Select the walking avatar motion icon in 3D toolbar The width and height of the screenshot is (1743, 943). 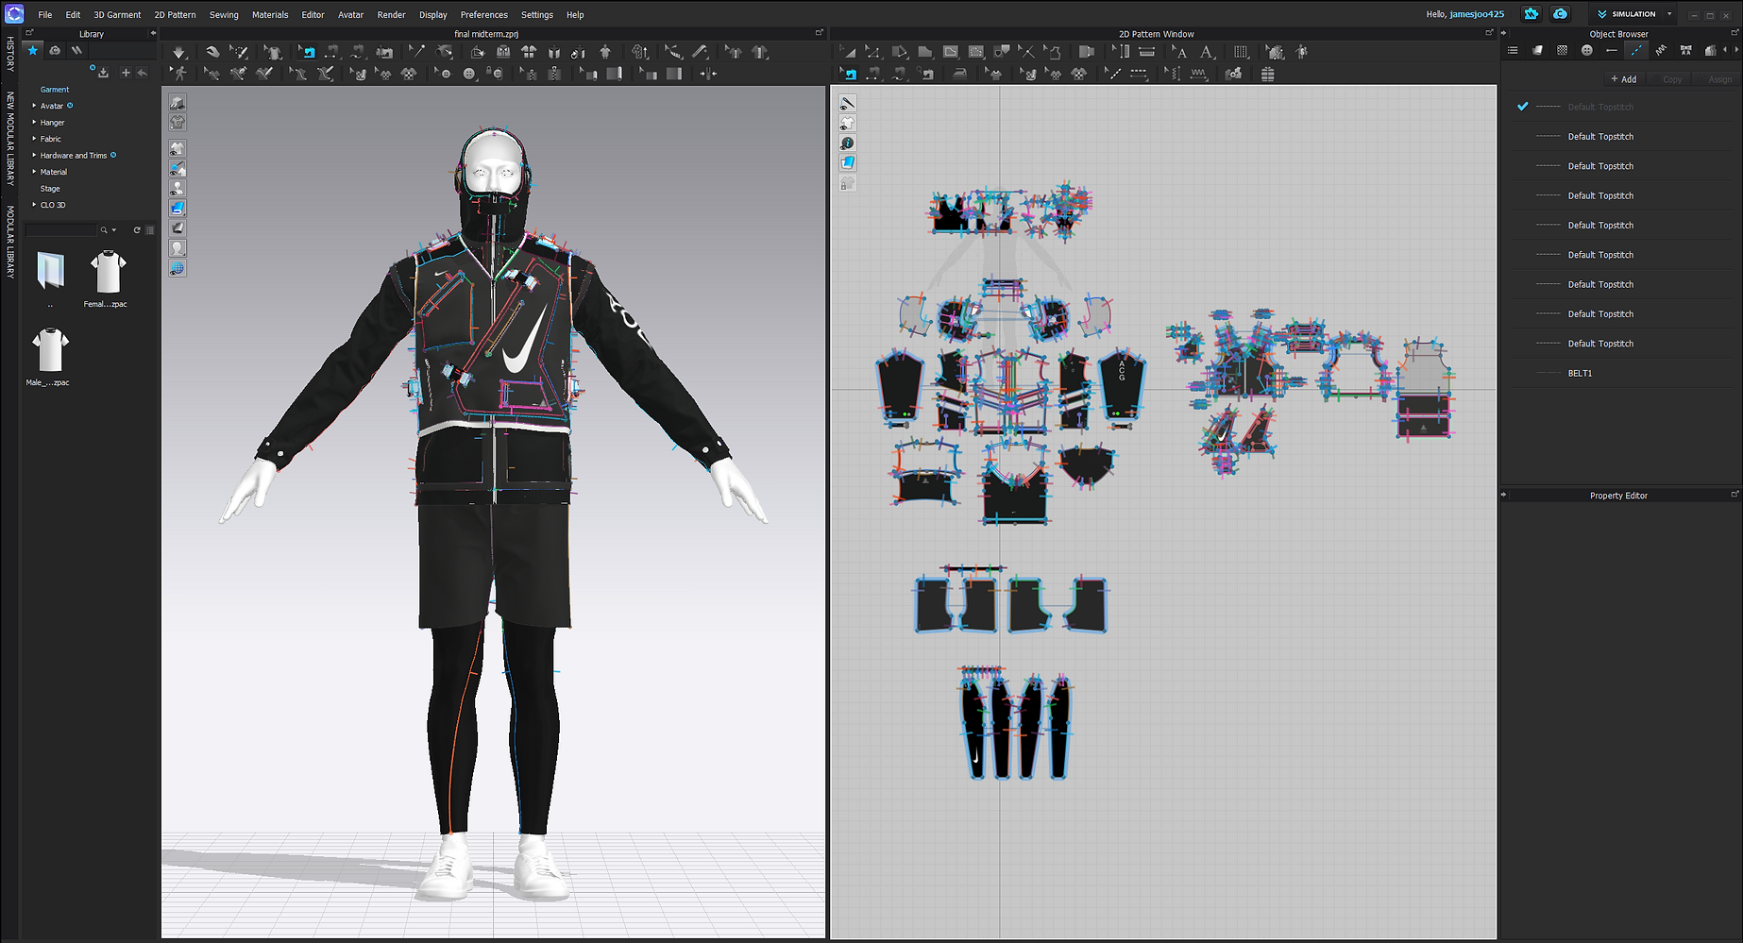tap(178, 74)
